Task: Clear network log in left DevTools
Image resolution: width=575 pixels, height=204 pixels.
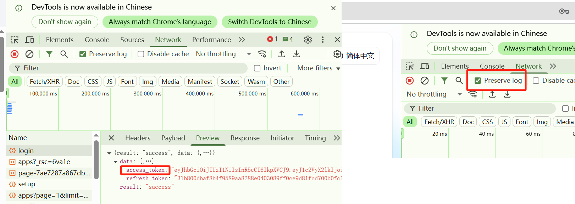Action: coord(29,54)
